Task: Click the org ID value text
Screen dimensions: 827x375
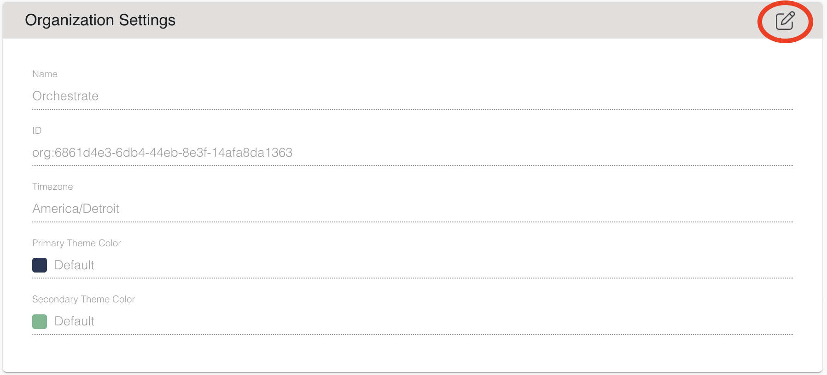Action: click(x=162, y=153)
